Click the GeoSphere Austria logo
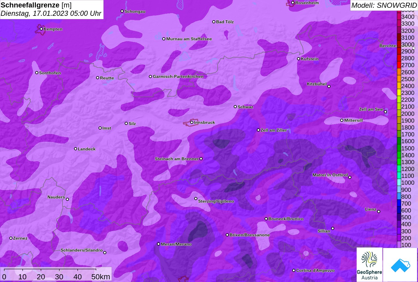Viewport: 418px width, 282px height. click(x=369, y=264)
